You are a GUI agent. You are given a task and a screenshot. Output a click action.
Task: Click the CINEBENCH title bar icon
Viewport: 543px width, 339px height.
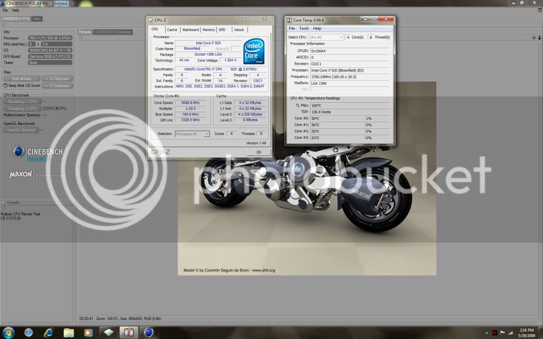tap(3, 3)
